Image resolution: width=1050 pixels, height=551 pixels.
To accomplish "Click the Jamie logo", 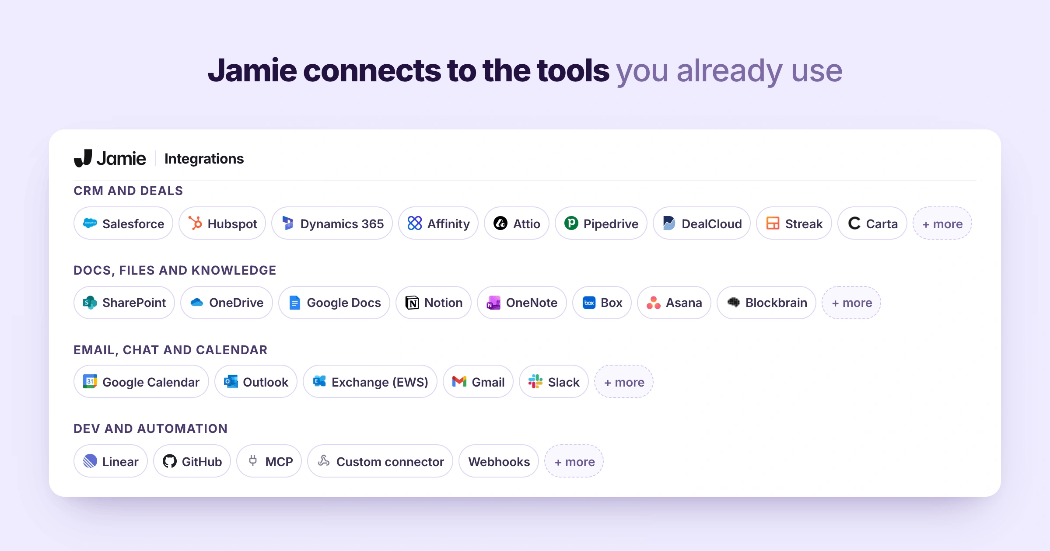I will [110, 158].
